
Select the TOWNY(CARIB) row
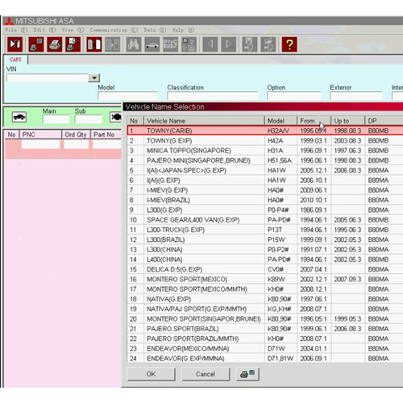tap(265, 131)
